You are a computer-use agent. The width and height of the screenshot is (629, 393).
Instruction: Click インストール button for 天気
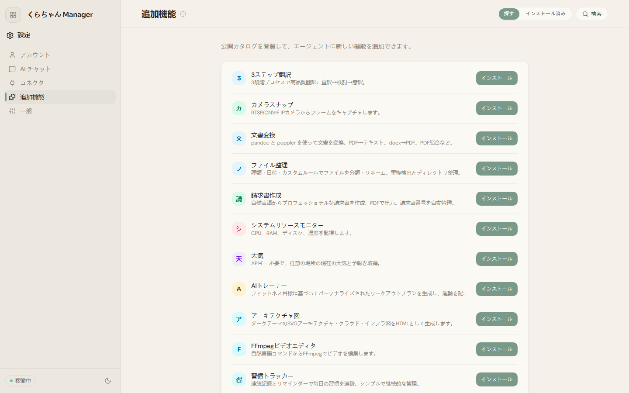pos(497,259)
